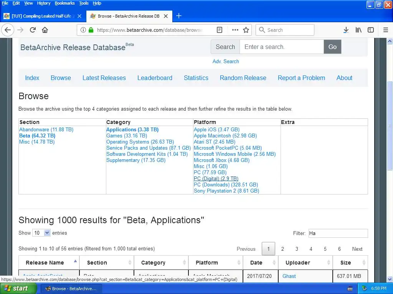Sort table by Uploader column
This screenshot has height=294, width=393.
click(305, 263)
